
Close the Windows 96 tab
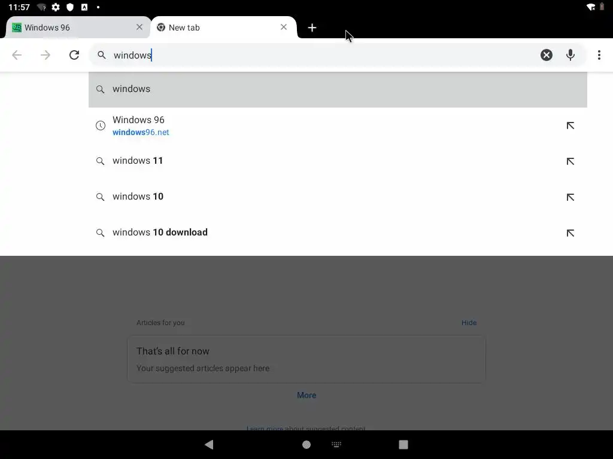(x=139, y=27)
